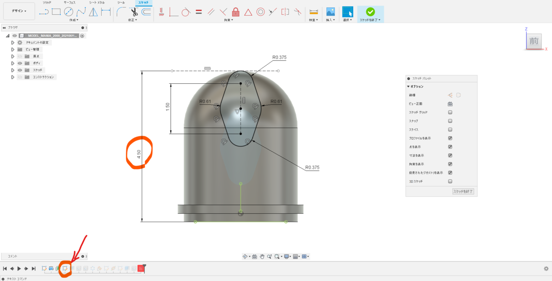Select the Circle sketch tool
552x281 pixels.
pos(69,12)
